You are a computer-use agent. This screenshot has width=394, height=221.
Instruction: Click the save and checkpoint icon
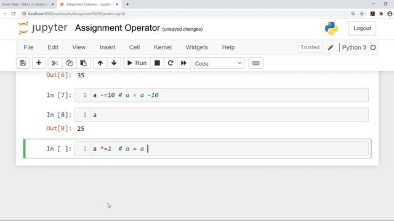(23, 63)
